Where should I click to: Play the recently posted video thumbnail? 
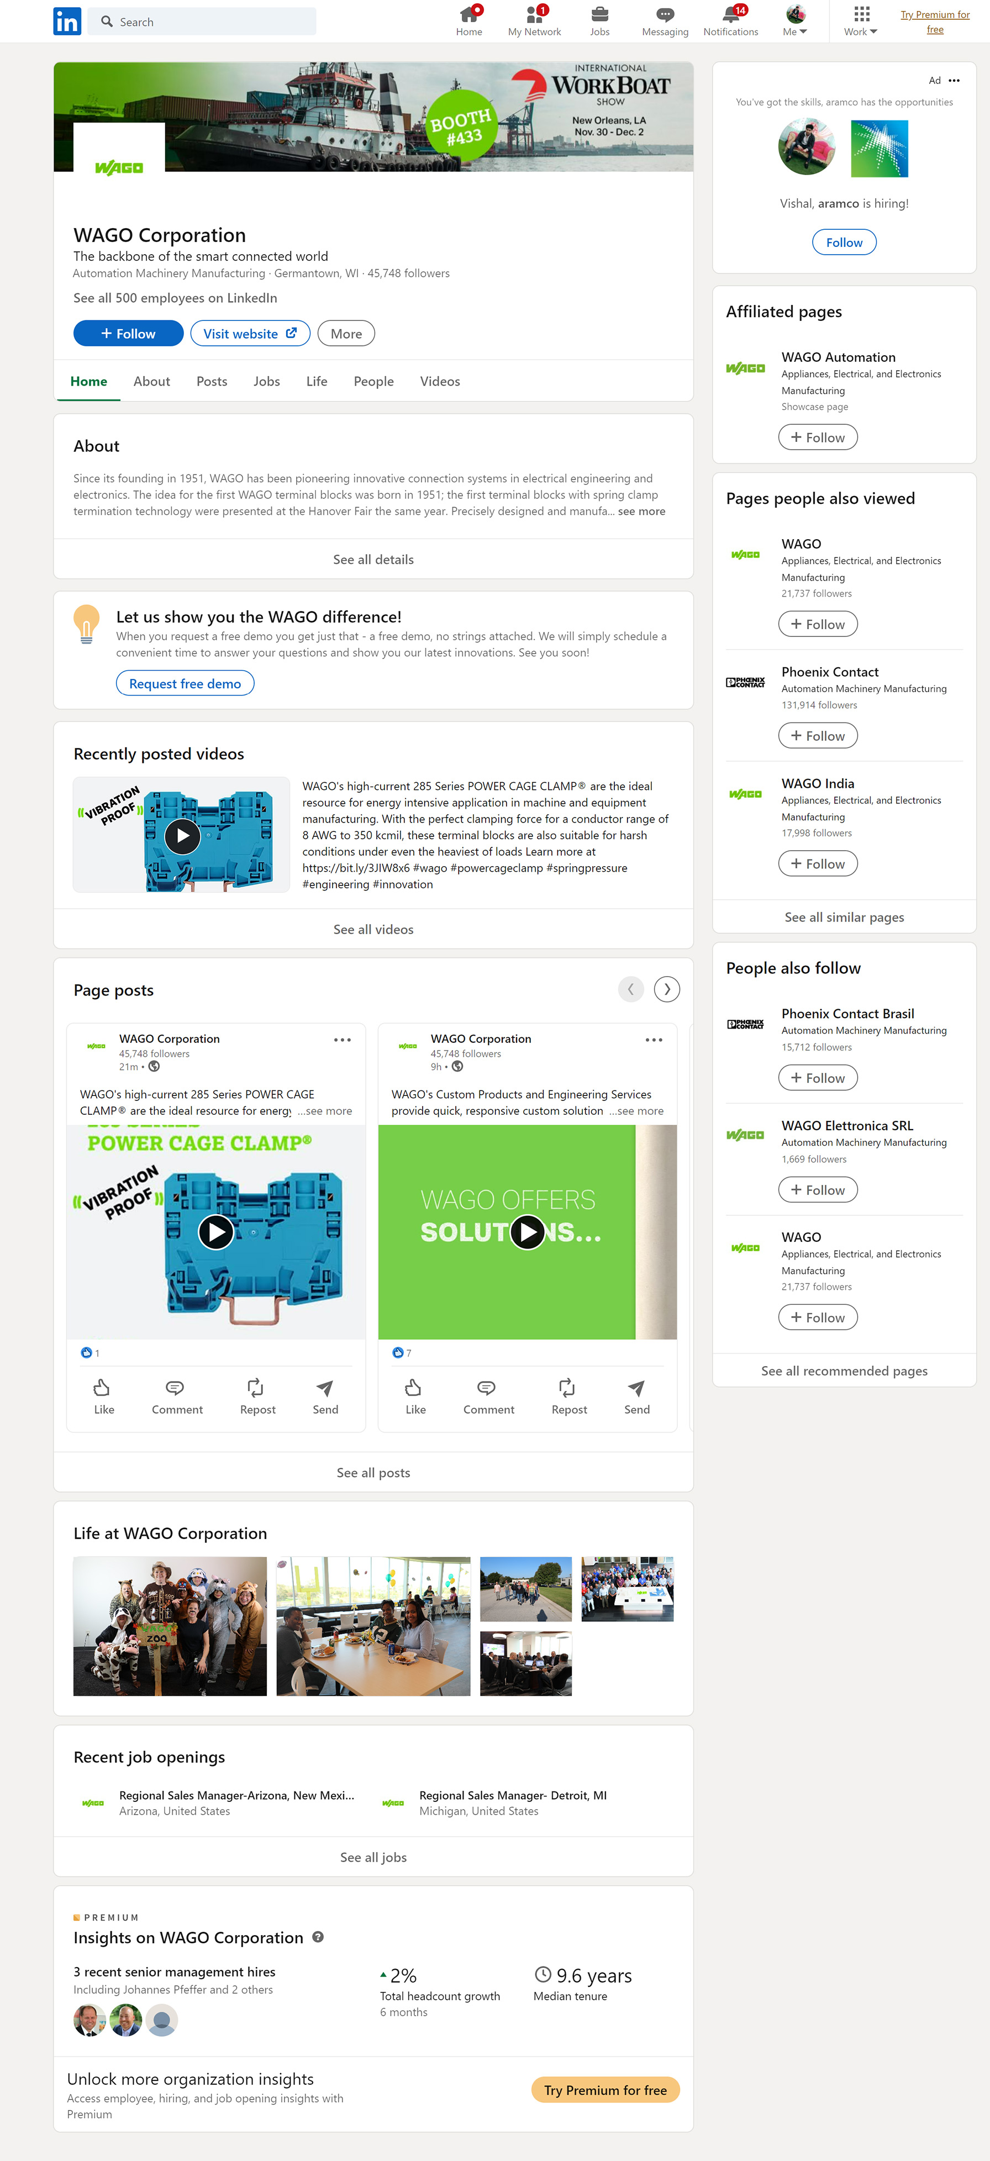coord(182,835)
